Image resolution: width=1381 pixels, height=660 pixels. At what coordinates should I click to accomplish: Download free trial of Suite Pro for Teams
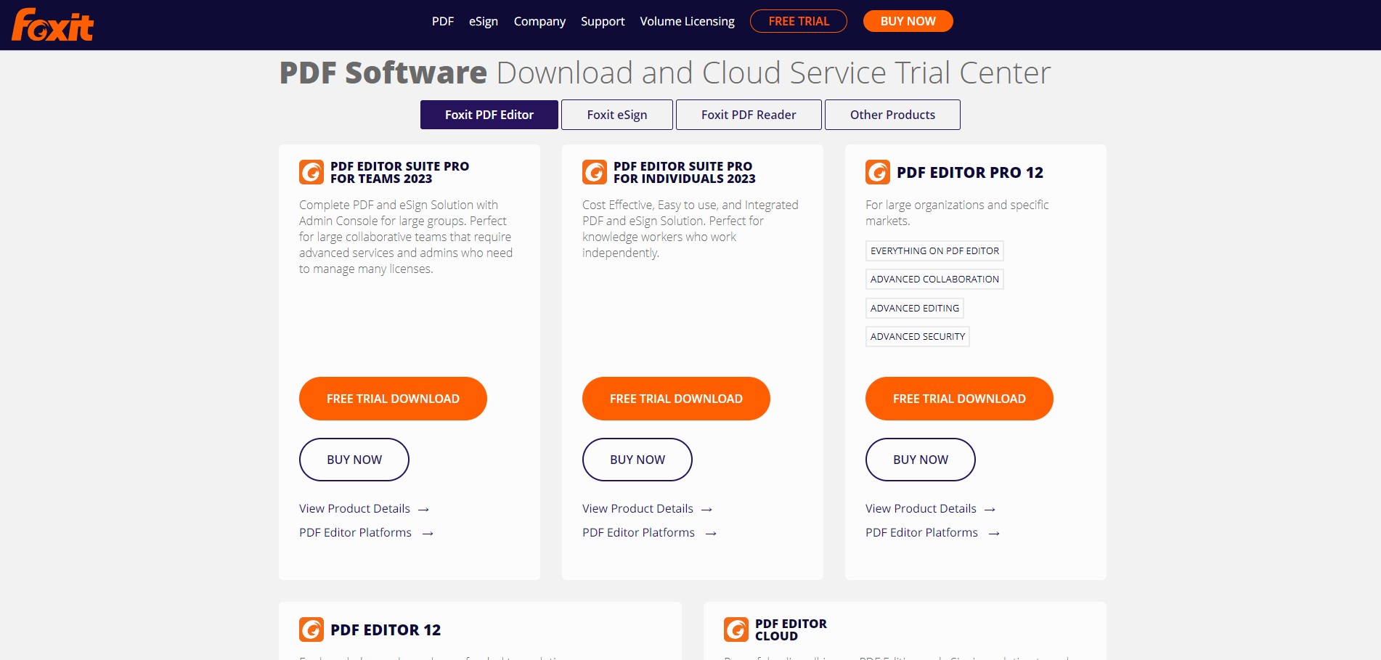pos(393,399)
